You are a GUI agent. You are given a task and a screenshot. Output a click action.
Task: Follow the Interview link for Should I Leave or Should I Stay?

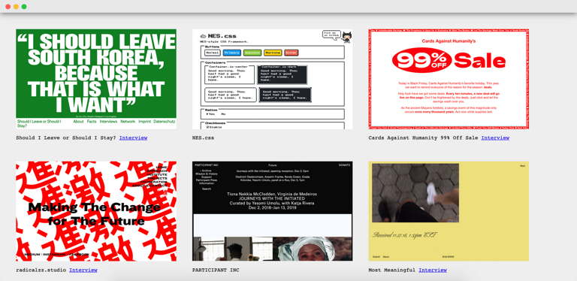coord(133,138)
